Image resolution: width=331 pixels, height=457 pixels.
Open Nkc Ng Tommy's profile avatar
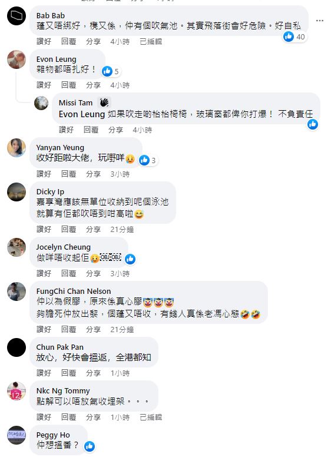(x=16, y=391)
